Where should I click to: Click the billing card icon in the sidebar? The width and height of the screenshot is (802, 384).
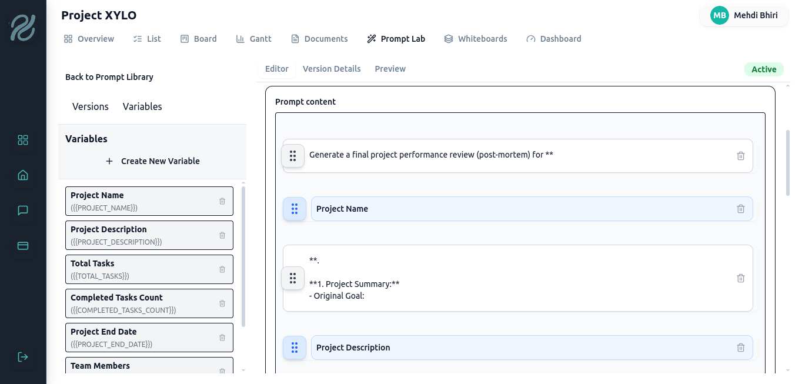pyautogui.click(x=23, y=246)
